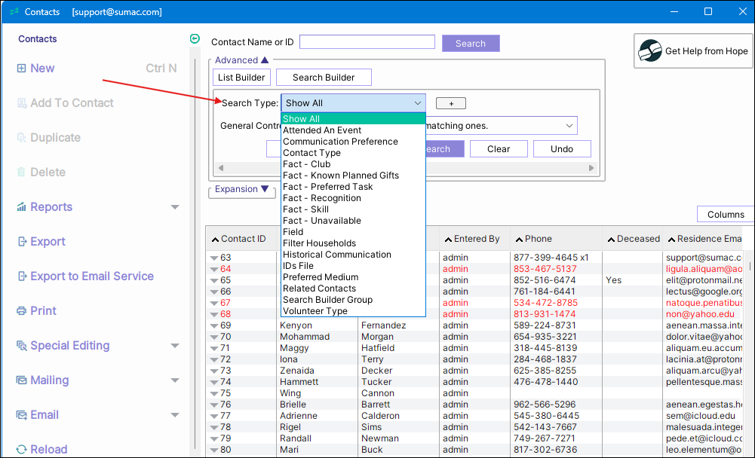Click the Get Help from Hope icon
Viewport: 755px width, 458px height.
pos(650,51)
